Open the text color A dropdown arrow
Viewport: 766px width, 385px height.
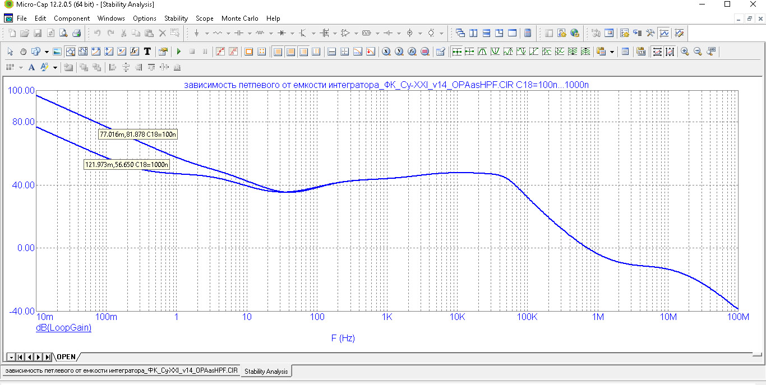tap(55, 67)
